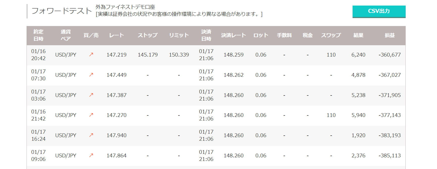Click buy arrow icon for 147.940 trade
This screenshot has height=169, width=437.
click(x=91, y=135)
